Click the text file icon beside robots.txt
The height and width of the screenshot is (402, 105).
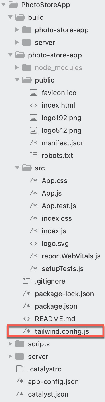coord(33,156)
